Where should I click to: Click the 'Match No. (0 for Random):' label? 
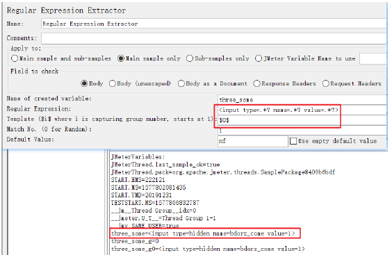tap(49, 129)
